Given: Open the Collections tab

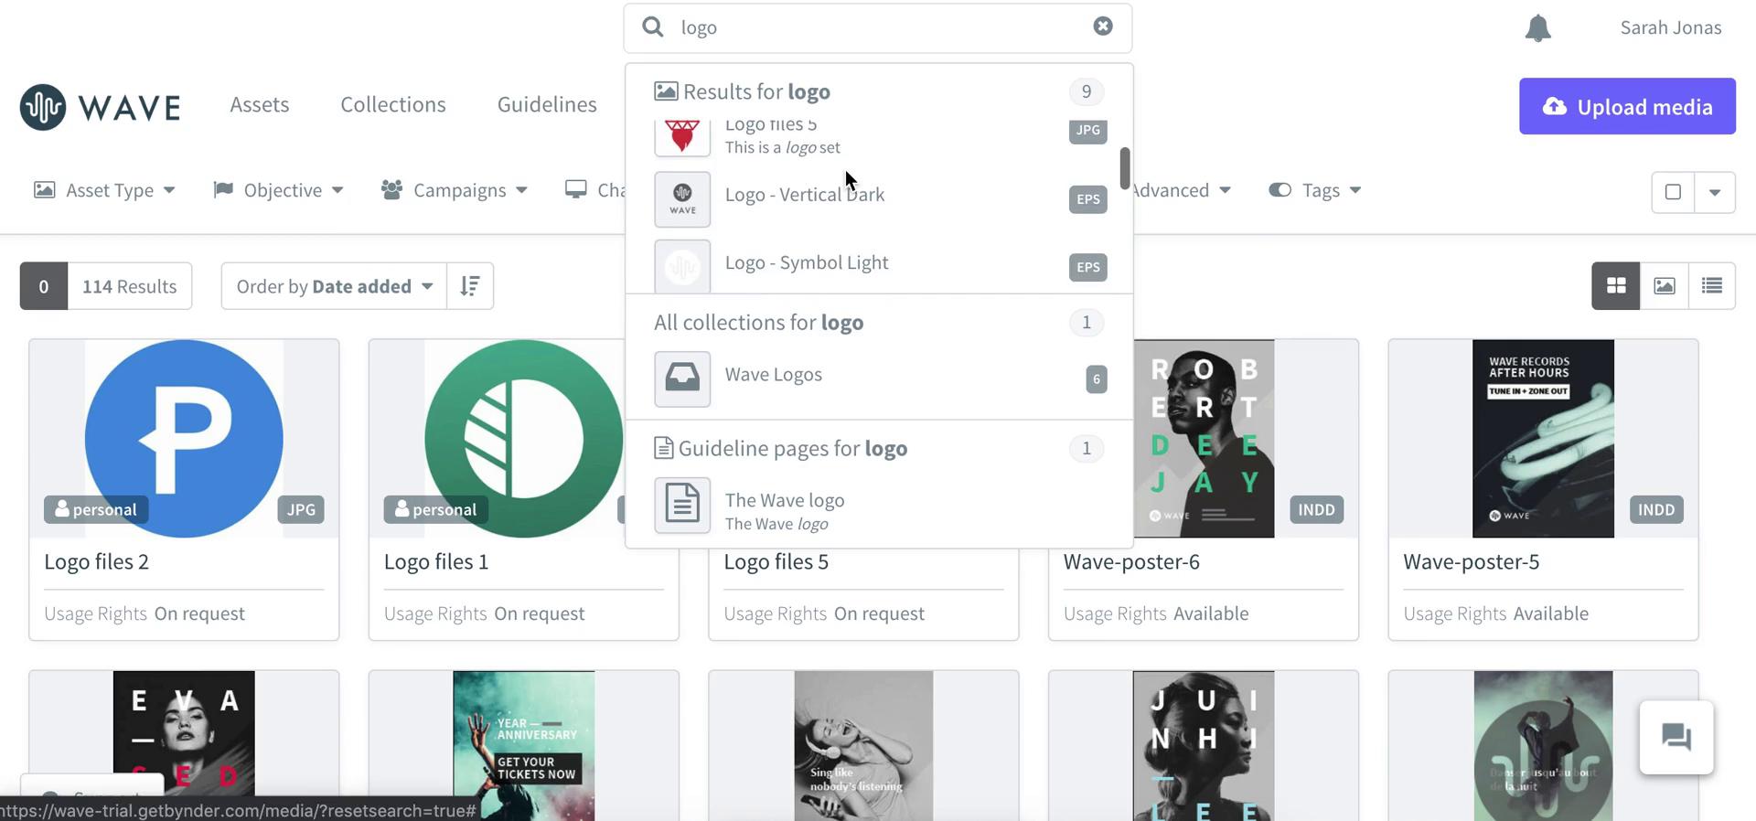Looking at the screenshot, I should pos(393,104).
